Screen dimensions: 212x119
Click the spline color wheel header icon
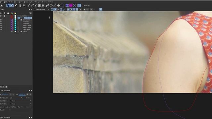pyautogui.click(x=12, y=13)
